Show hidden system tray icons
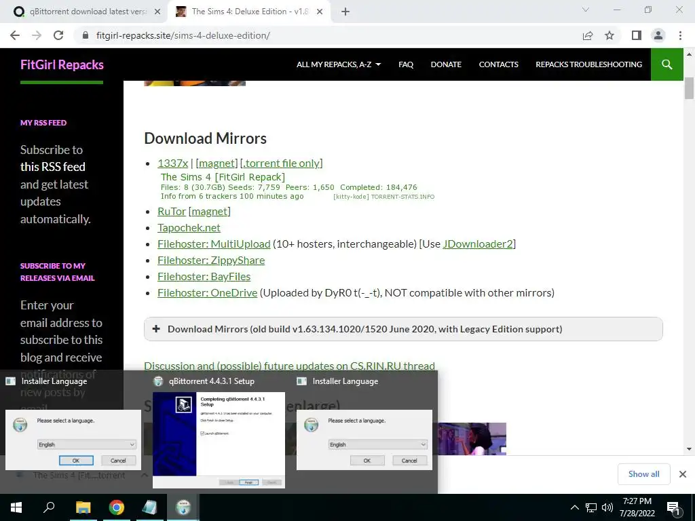Screen dimensions: 695x521 coord(574,507)
